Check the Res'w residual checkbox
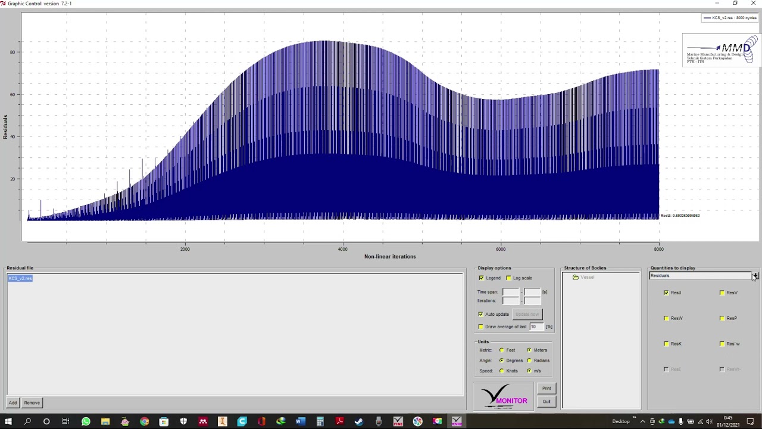Viewport: 762px width, 429px height. point(722,344)
